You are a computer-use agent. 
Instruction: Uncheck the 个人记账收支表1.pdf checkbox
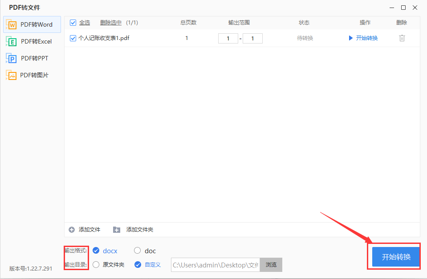pos(73,38)
